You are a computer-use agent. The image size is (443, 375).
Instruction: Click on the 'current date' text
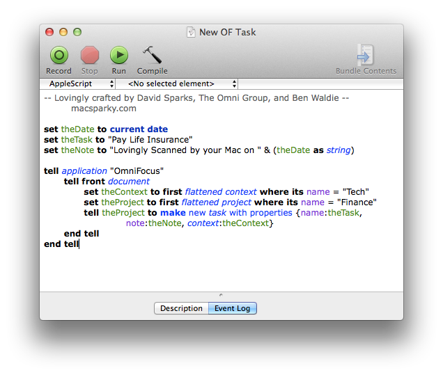[x=139, y=129]
